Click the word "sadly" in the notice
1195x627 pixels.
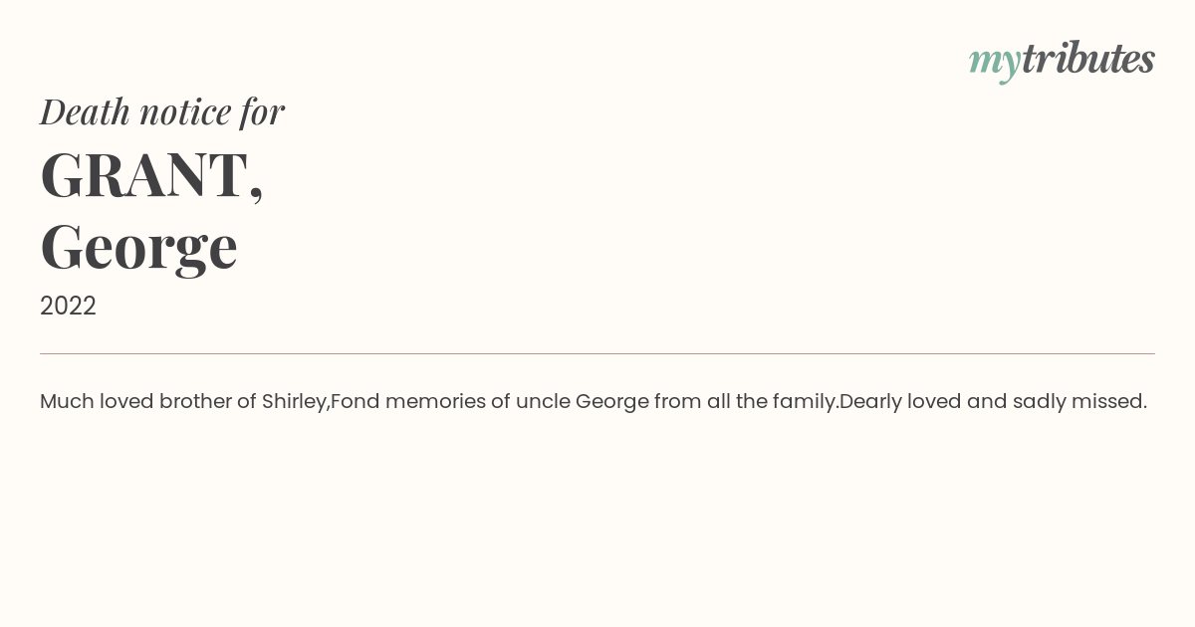tap(1038, 402)
